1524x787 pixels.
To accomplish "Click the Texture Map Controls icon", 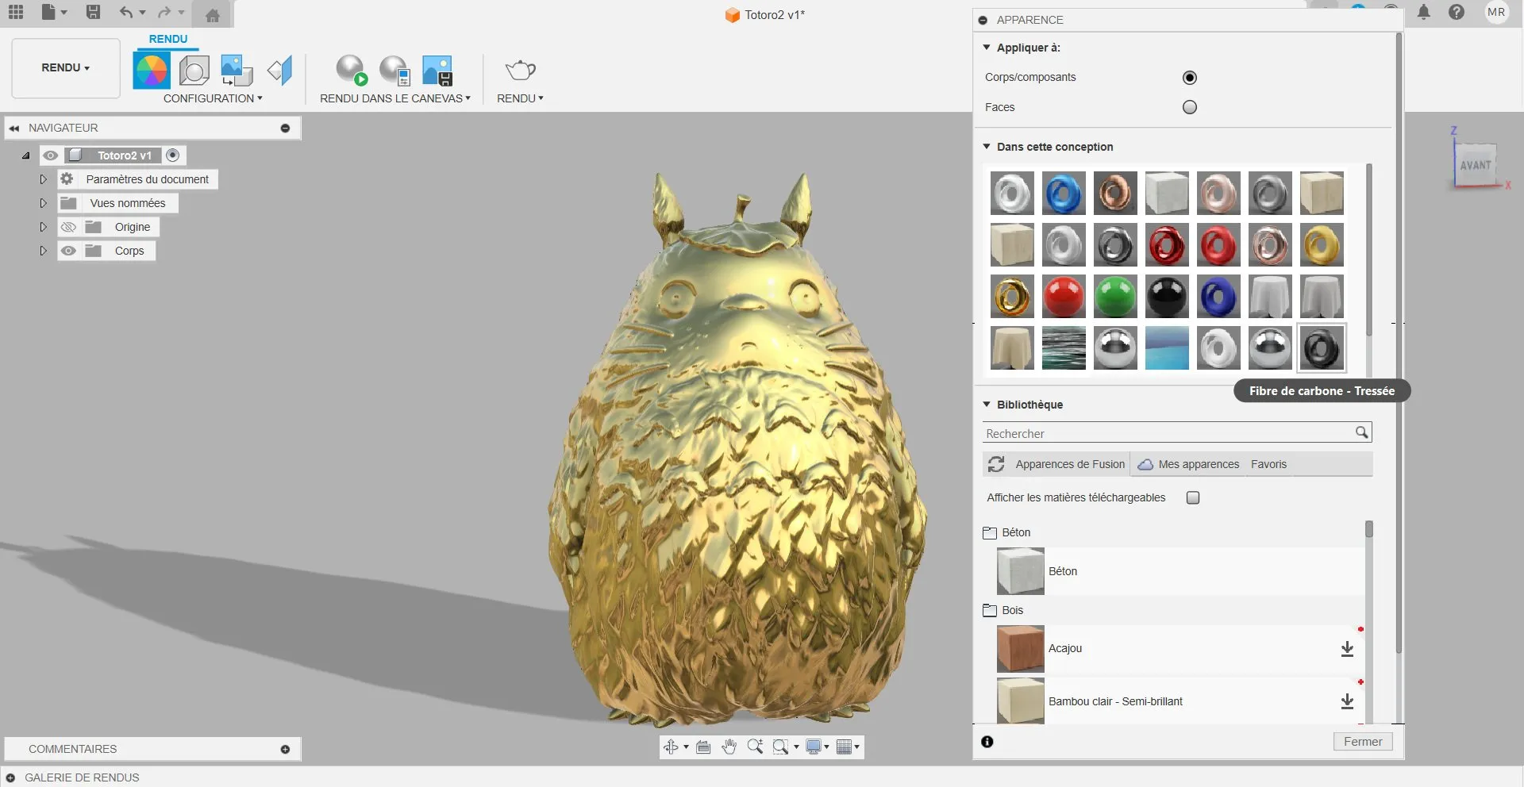I will 280,71.
